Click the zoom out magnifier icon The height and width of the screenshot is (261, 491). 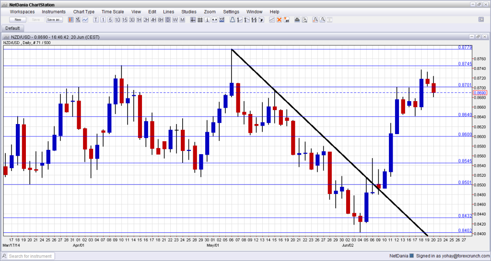point(323,20)
